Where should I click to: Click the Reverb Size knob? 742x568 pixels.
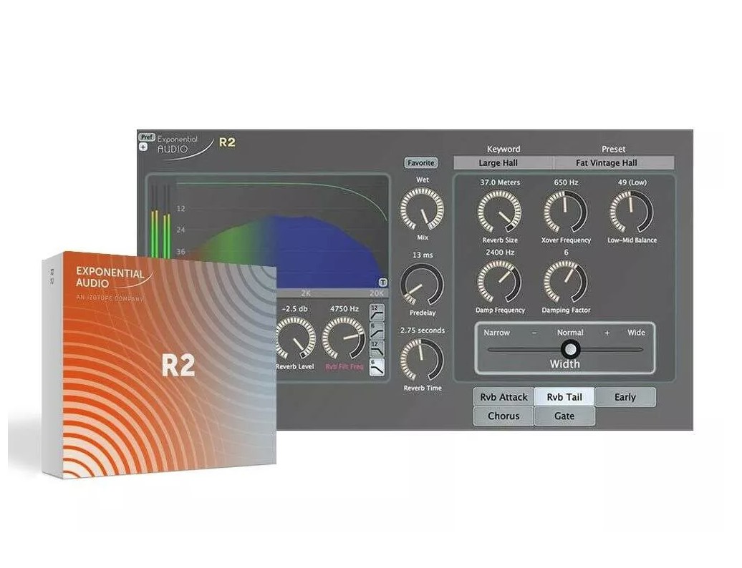click(499, 211)
